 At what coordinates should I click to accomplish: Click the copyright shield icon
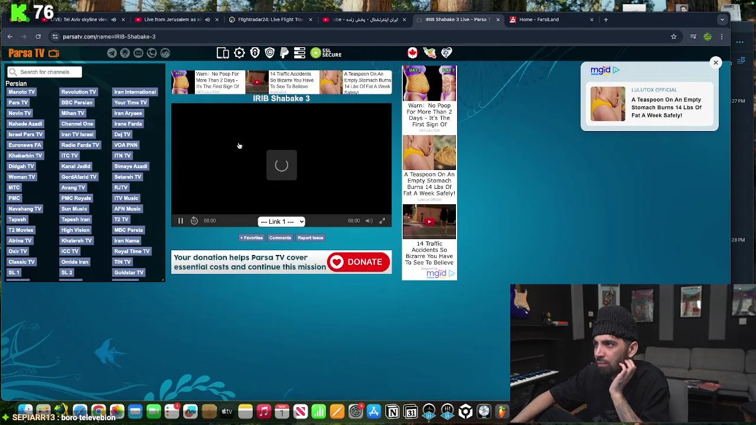pyautogui.click(x=270, y=53)
